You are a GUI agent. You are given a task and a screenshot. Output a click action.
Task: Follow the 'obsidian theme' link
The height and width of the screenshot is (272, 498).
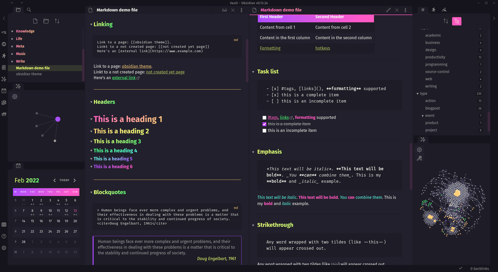click(136, 66)
